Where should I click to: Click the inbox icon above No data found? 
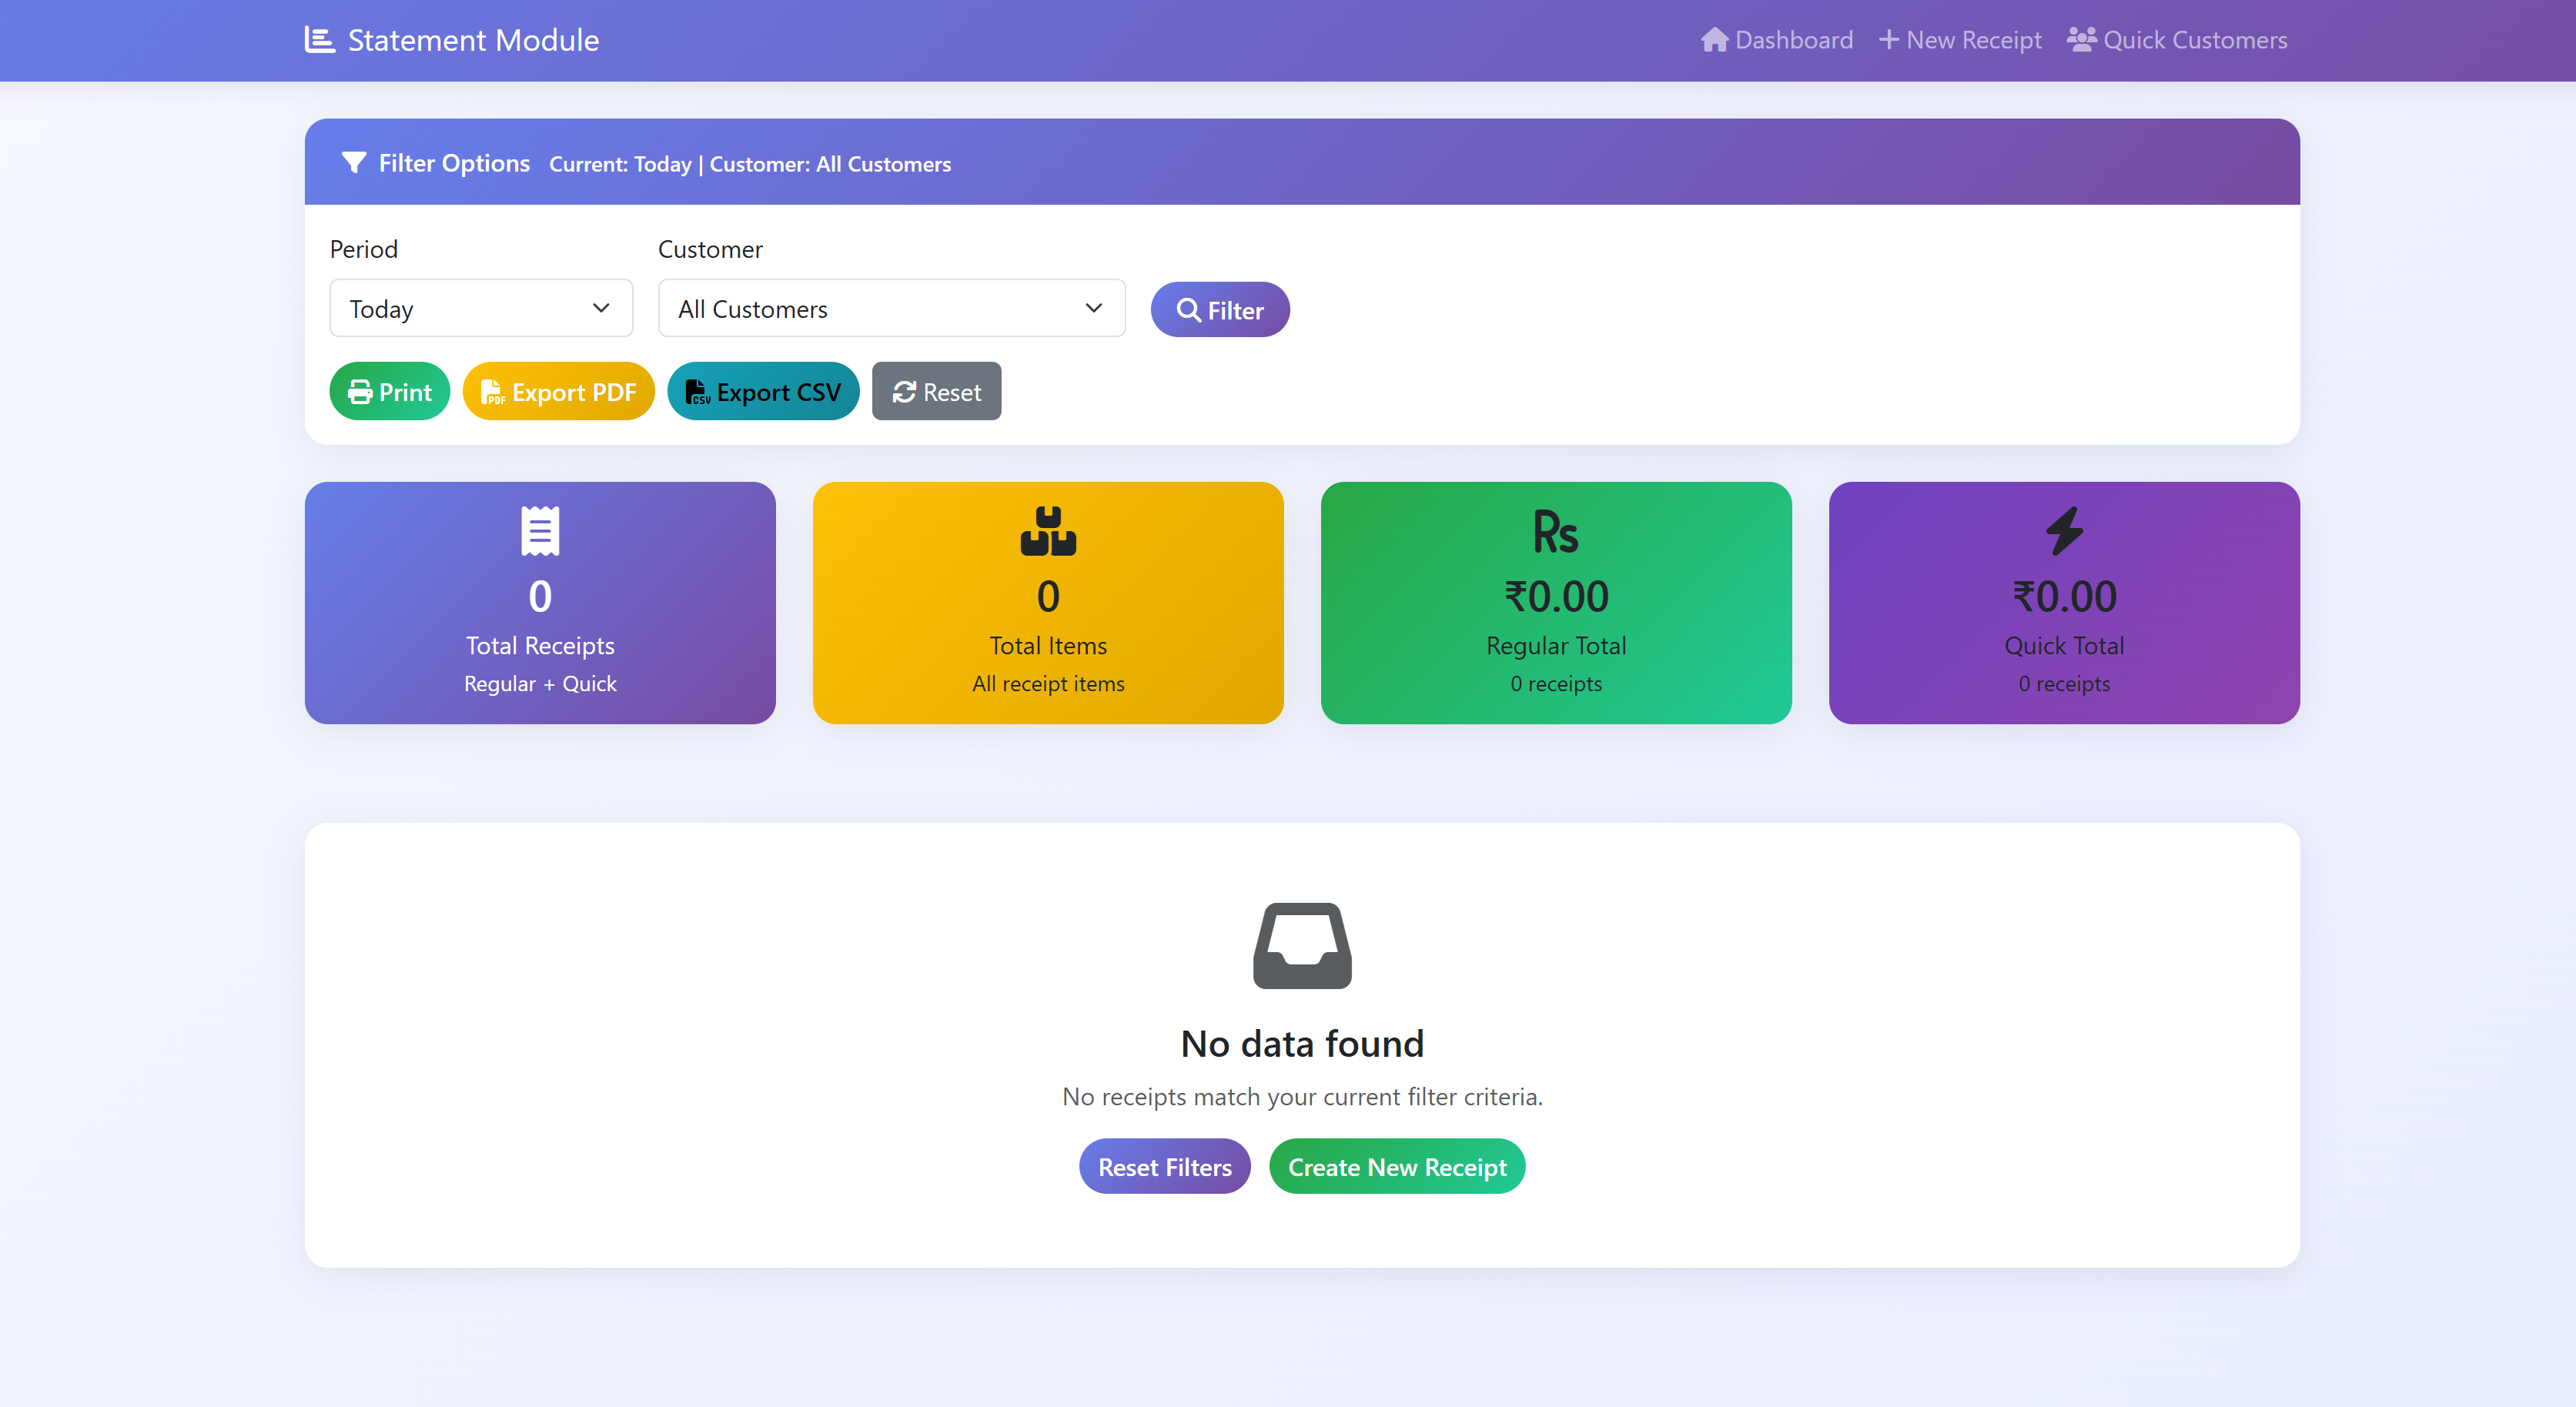click(1302, 945)
